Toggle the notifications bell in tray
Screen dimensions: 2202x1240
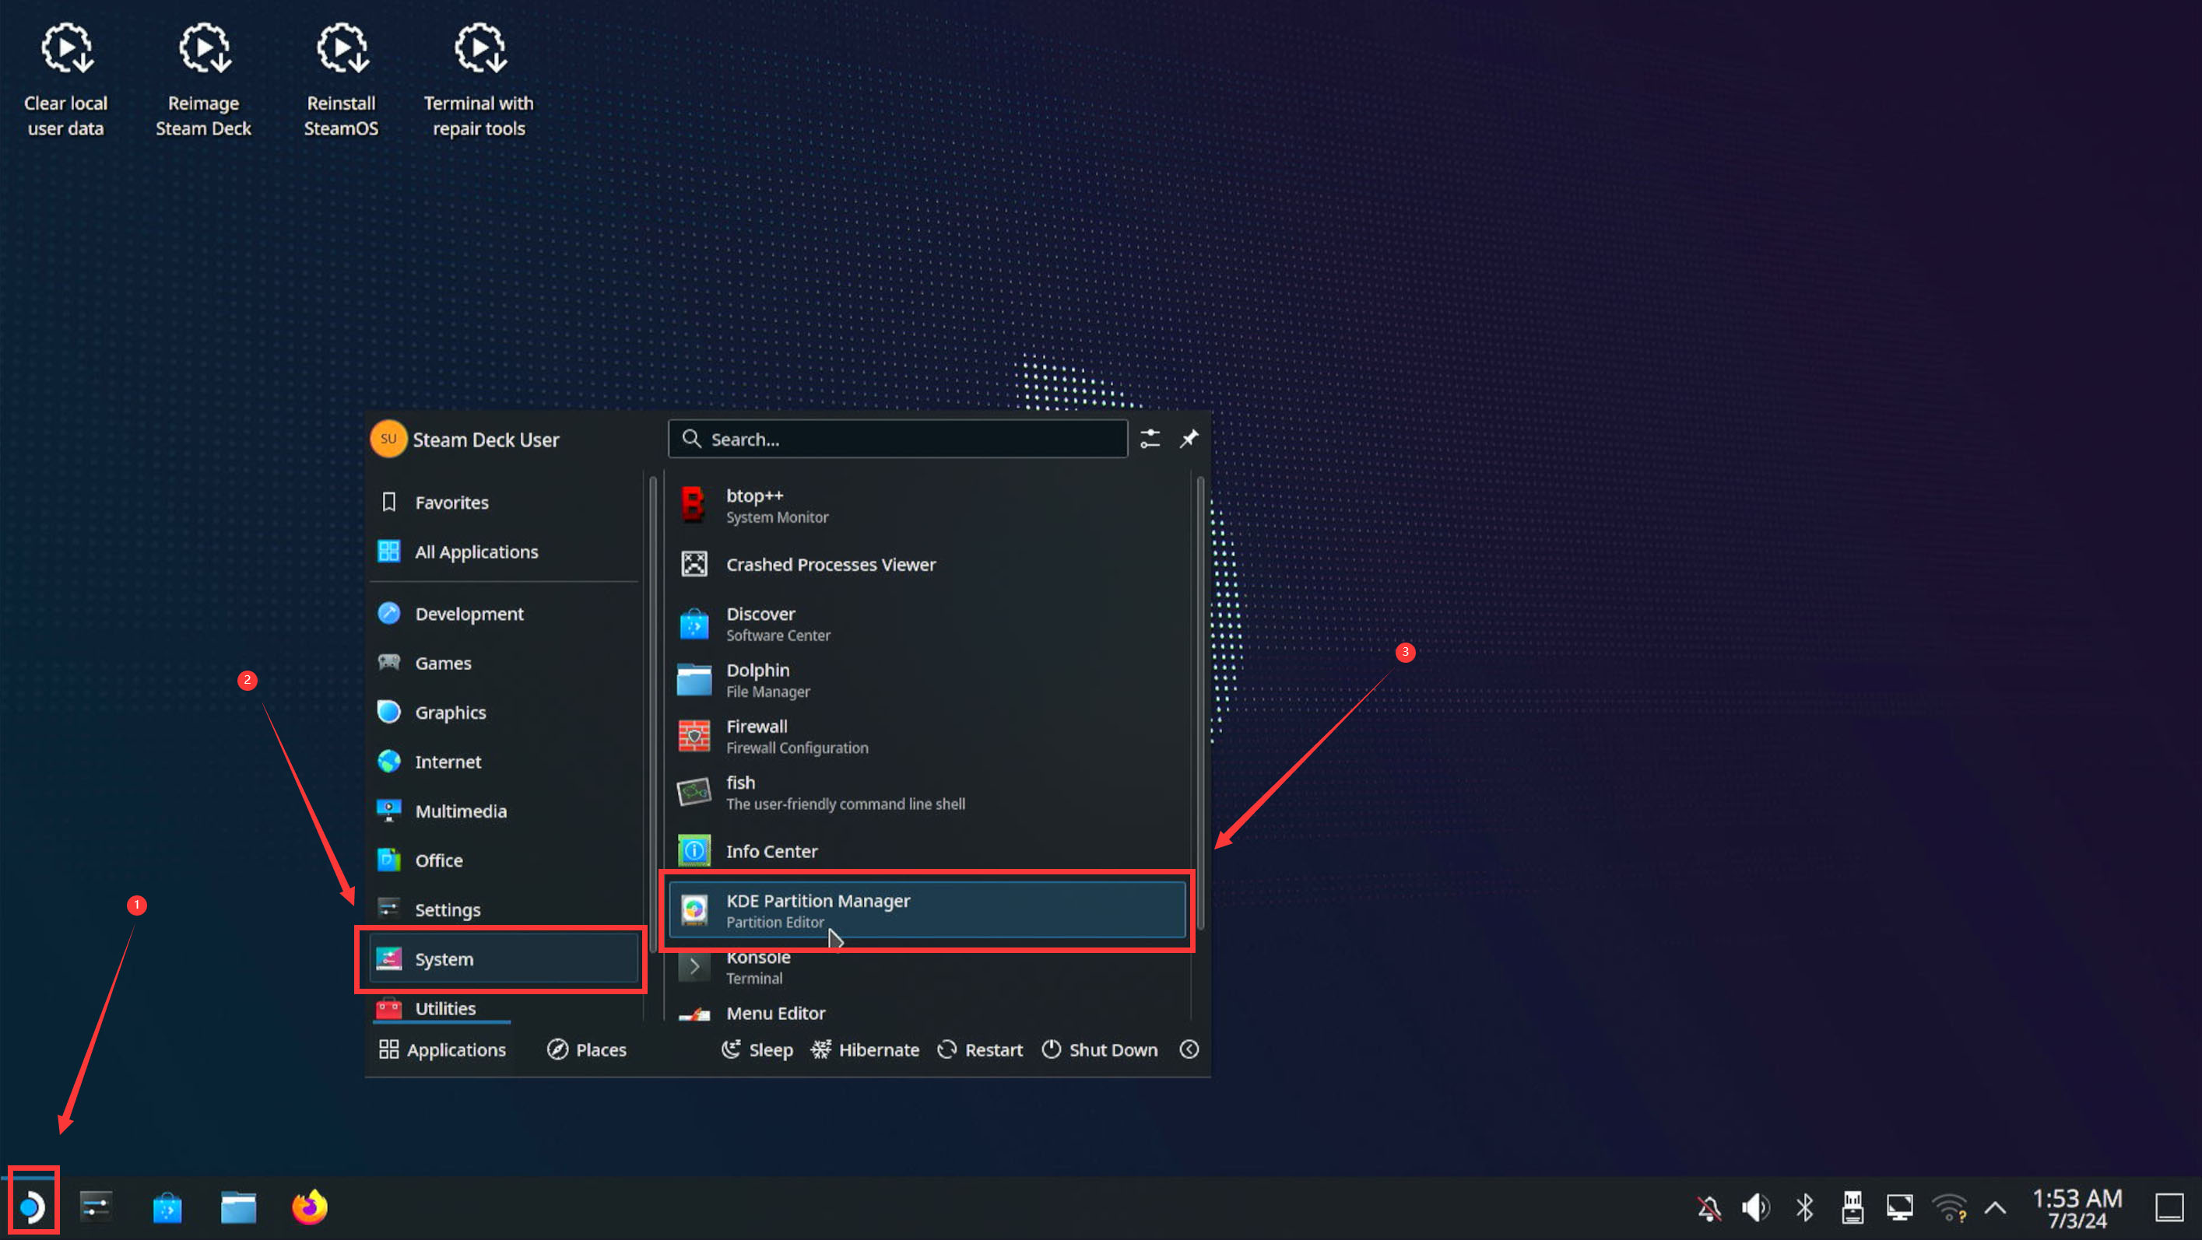click(1708, 1207)
